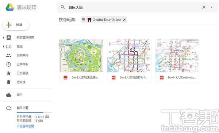This screenshot has width=219, height=133.
Task: Click the backup cloud icon
Action: (x=9, y=95)
